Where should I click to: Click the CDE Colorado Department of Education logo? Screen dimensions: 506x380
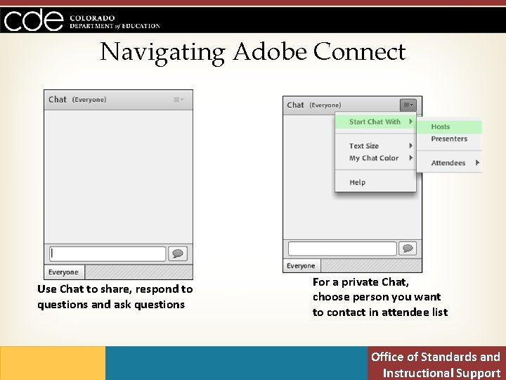click(82, 20)
